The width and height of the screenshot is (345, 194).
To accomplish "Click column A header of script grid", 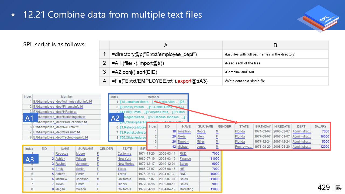I will coord(166,45).
